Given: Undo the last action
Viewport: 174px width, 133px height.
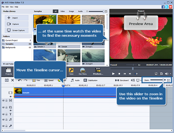Looking at the screenshot, I should pos(20,80).
